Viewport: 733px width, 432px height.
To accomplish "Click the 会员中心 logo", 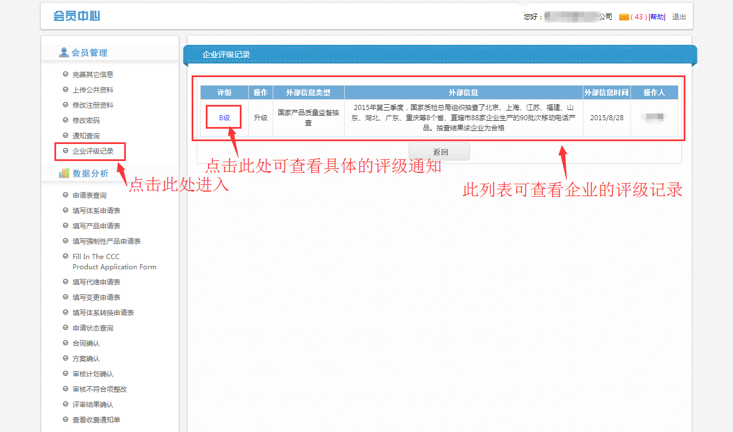I will (x=77, y=16).
